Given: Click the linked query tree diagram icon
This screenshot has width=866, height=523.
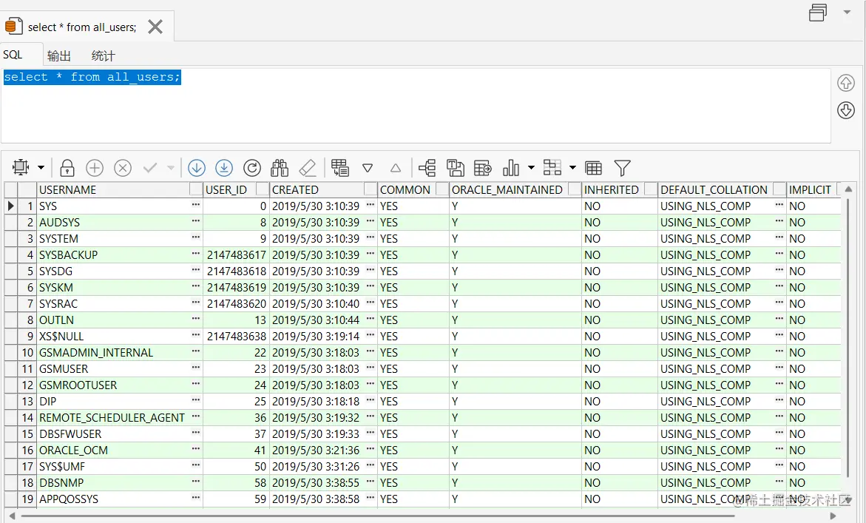Looking at the screenshot, I should (427, 167).
